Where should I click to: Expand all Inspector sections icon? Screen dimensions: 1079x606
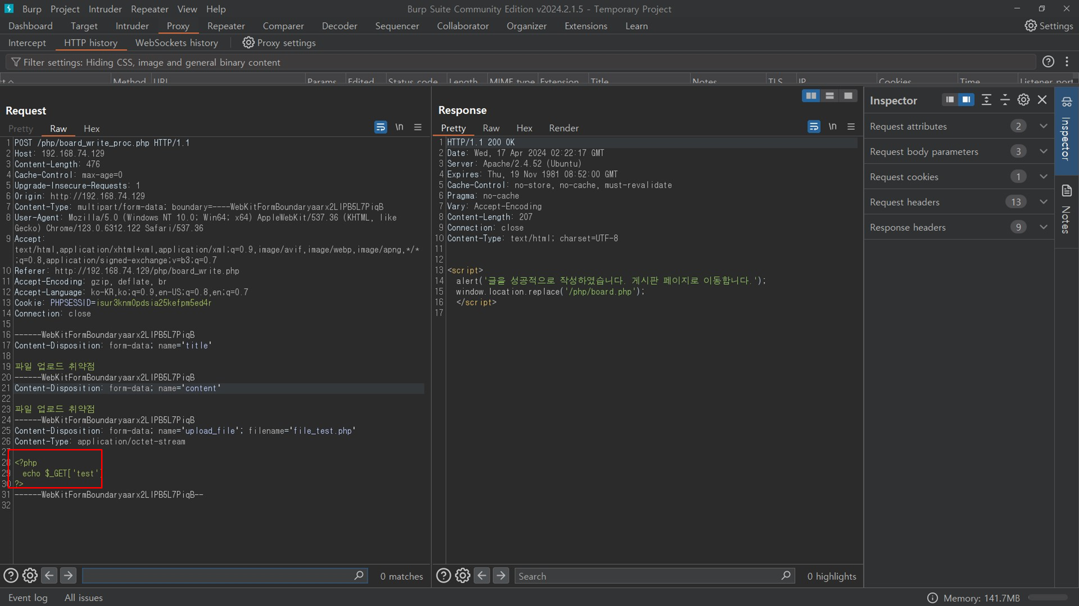987,100
